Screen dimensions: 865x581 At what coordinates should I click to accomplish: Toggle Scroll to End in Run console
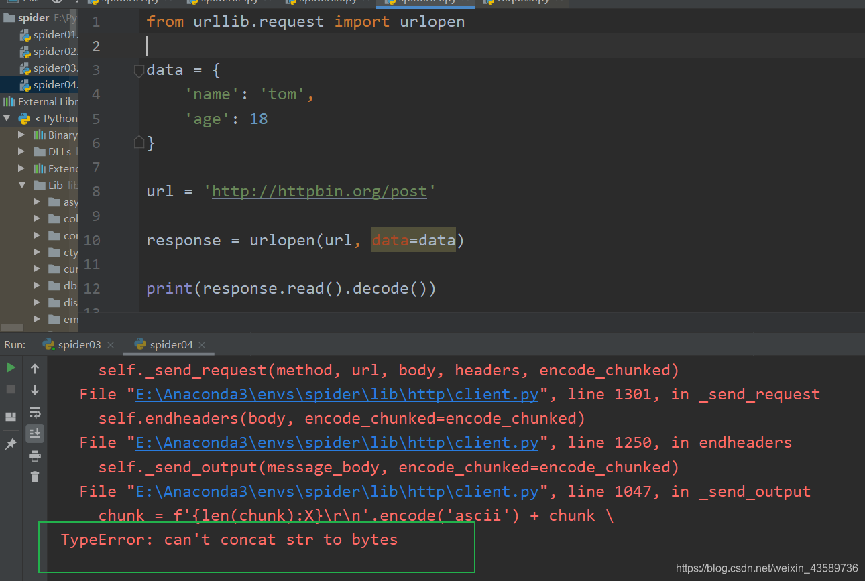point(35,434)
